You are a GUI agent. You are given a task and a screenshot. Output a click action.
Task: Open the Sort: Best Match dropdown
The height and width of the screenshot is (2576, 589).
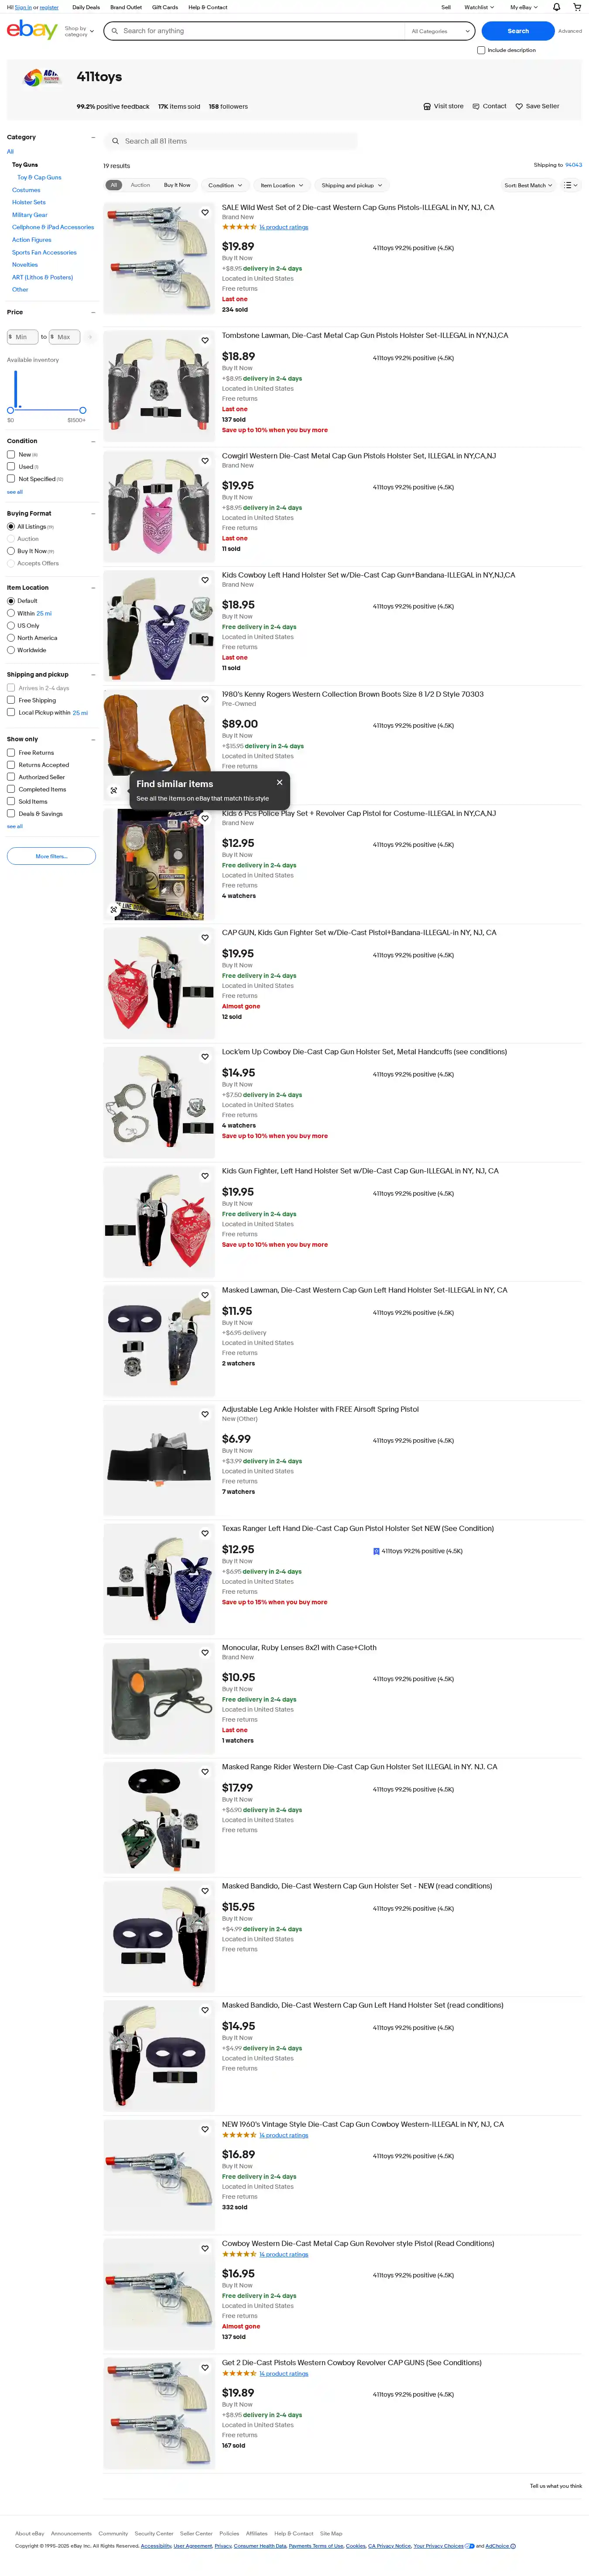528,185
